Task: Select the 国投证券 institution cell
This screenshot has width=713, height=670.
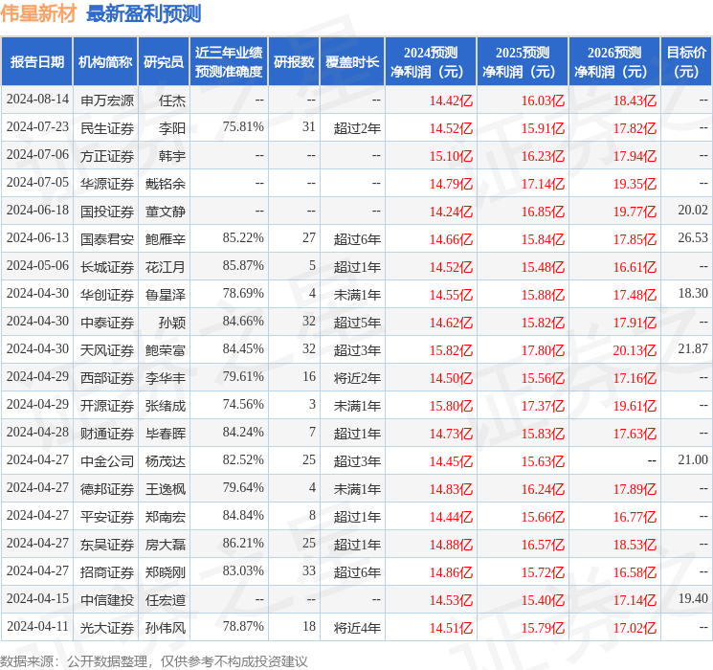Action: [x=107, y=212]
